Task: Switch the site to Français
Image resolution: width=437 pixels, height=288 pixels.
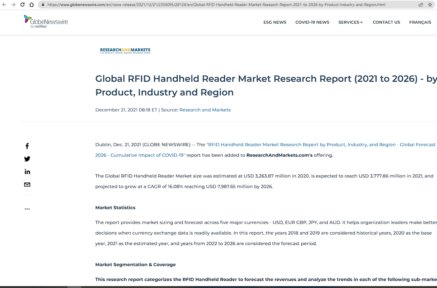Action: [420, 22]
